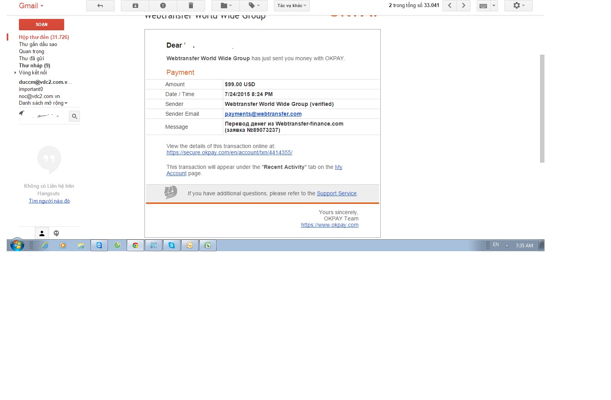The height and width of the screenshot is (400, 611).
Task: Open 'Quan trọng' important mail folder
Action: point(31,51)
